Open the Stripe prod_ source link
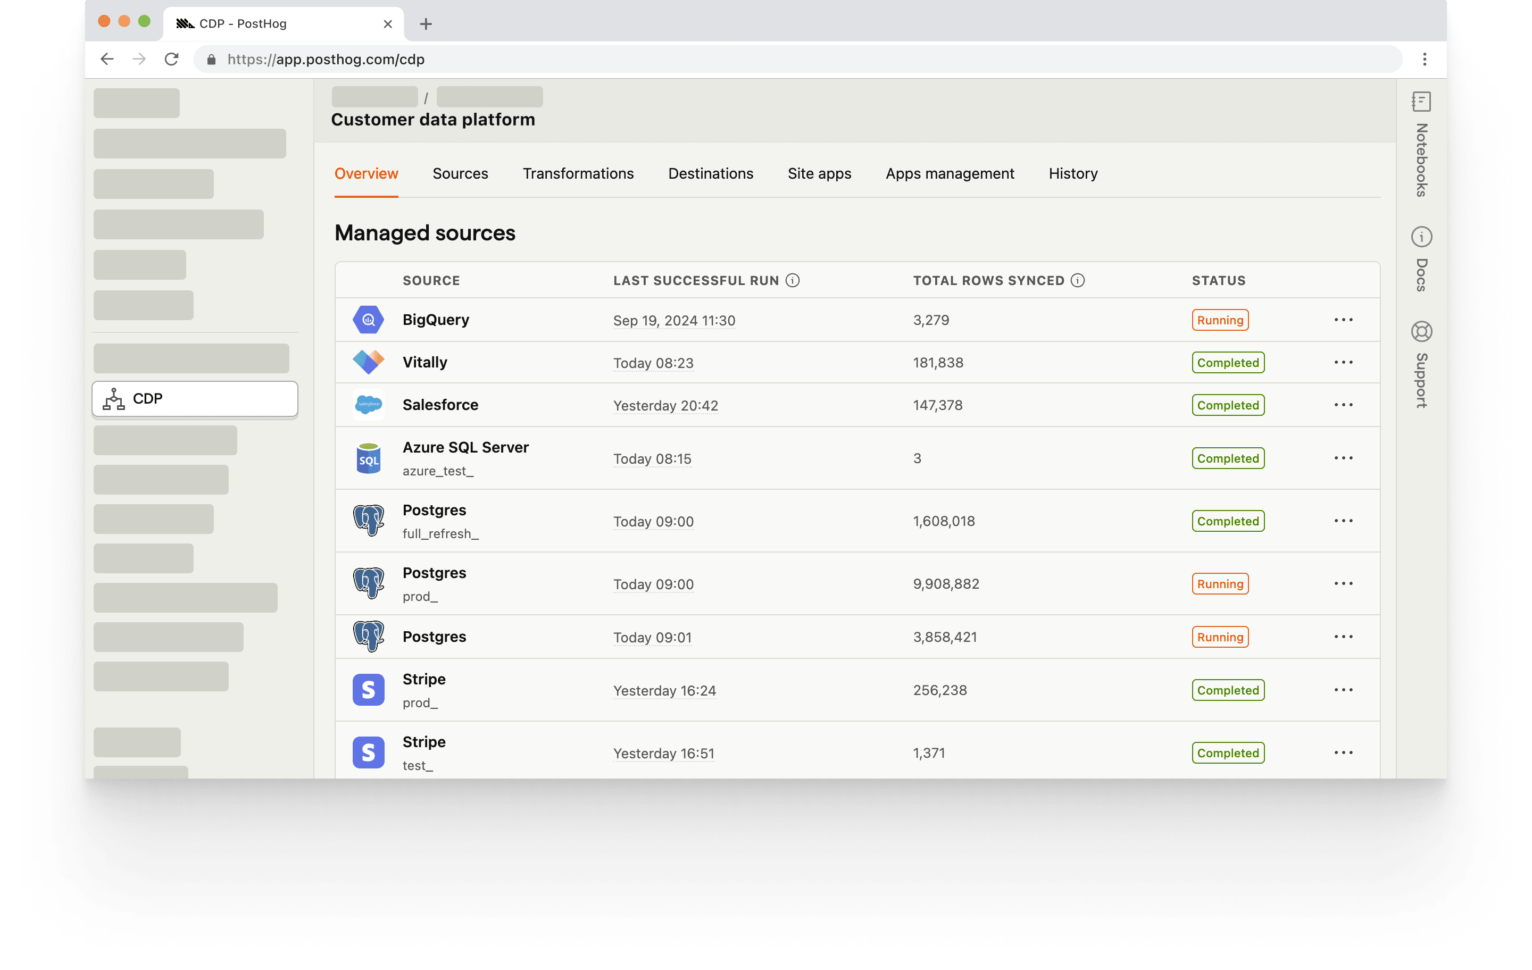 (x=424, y=679)
